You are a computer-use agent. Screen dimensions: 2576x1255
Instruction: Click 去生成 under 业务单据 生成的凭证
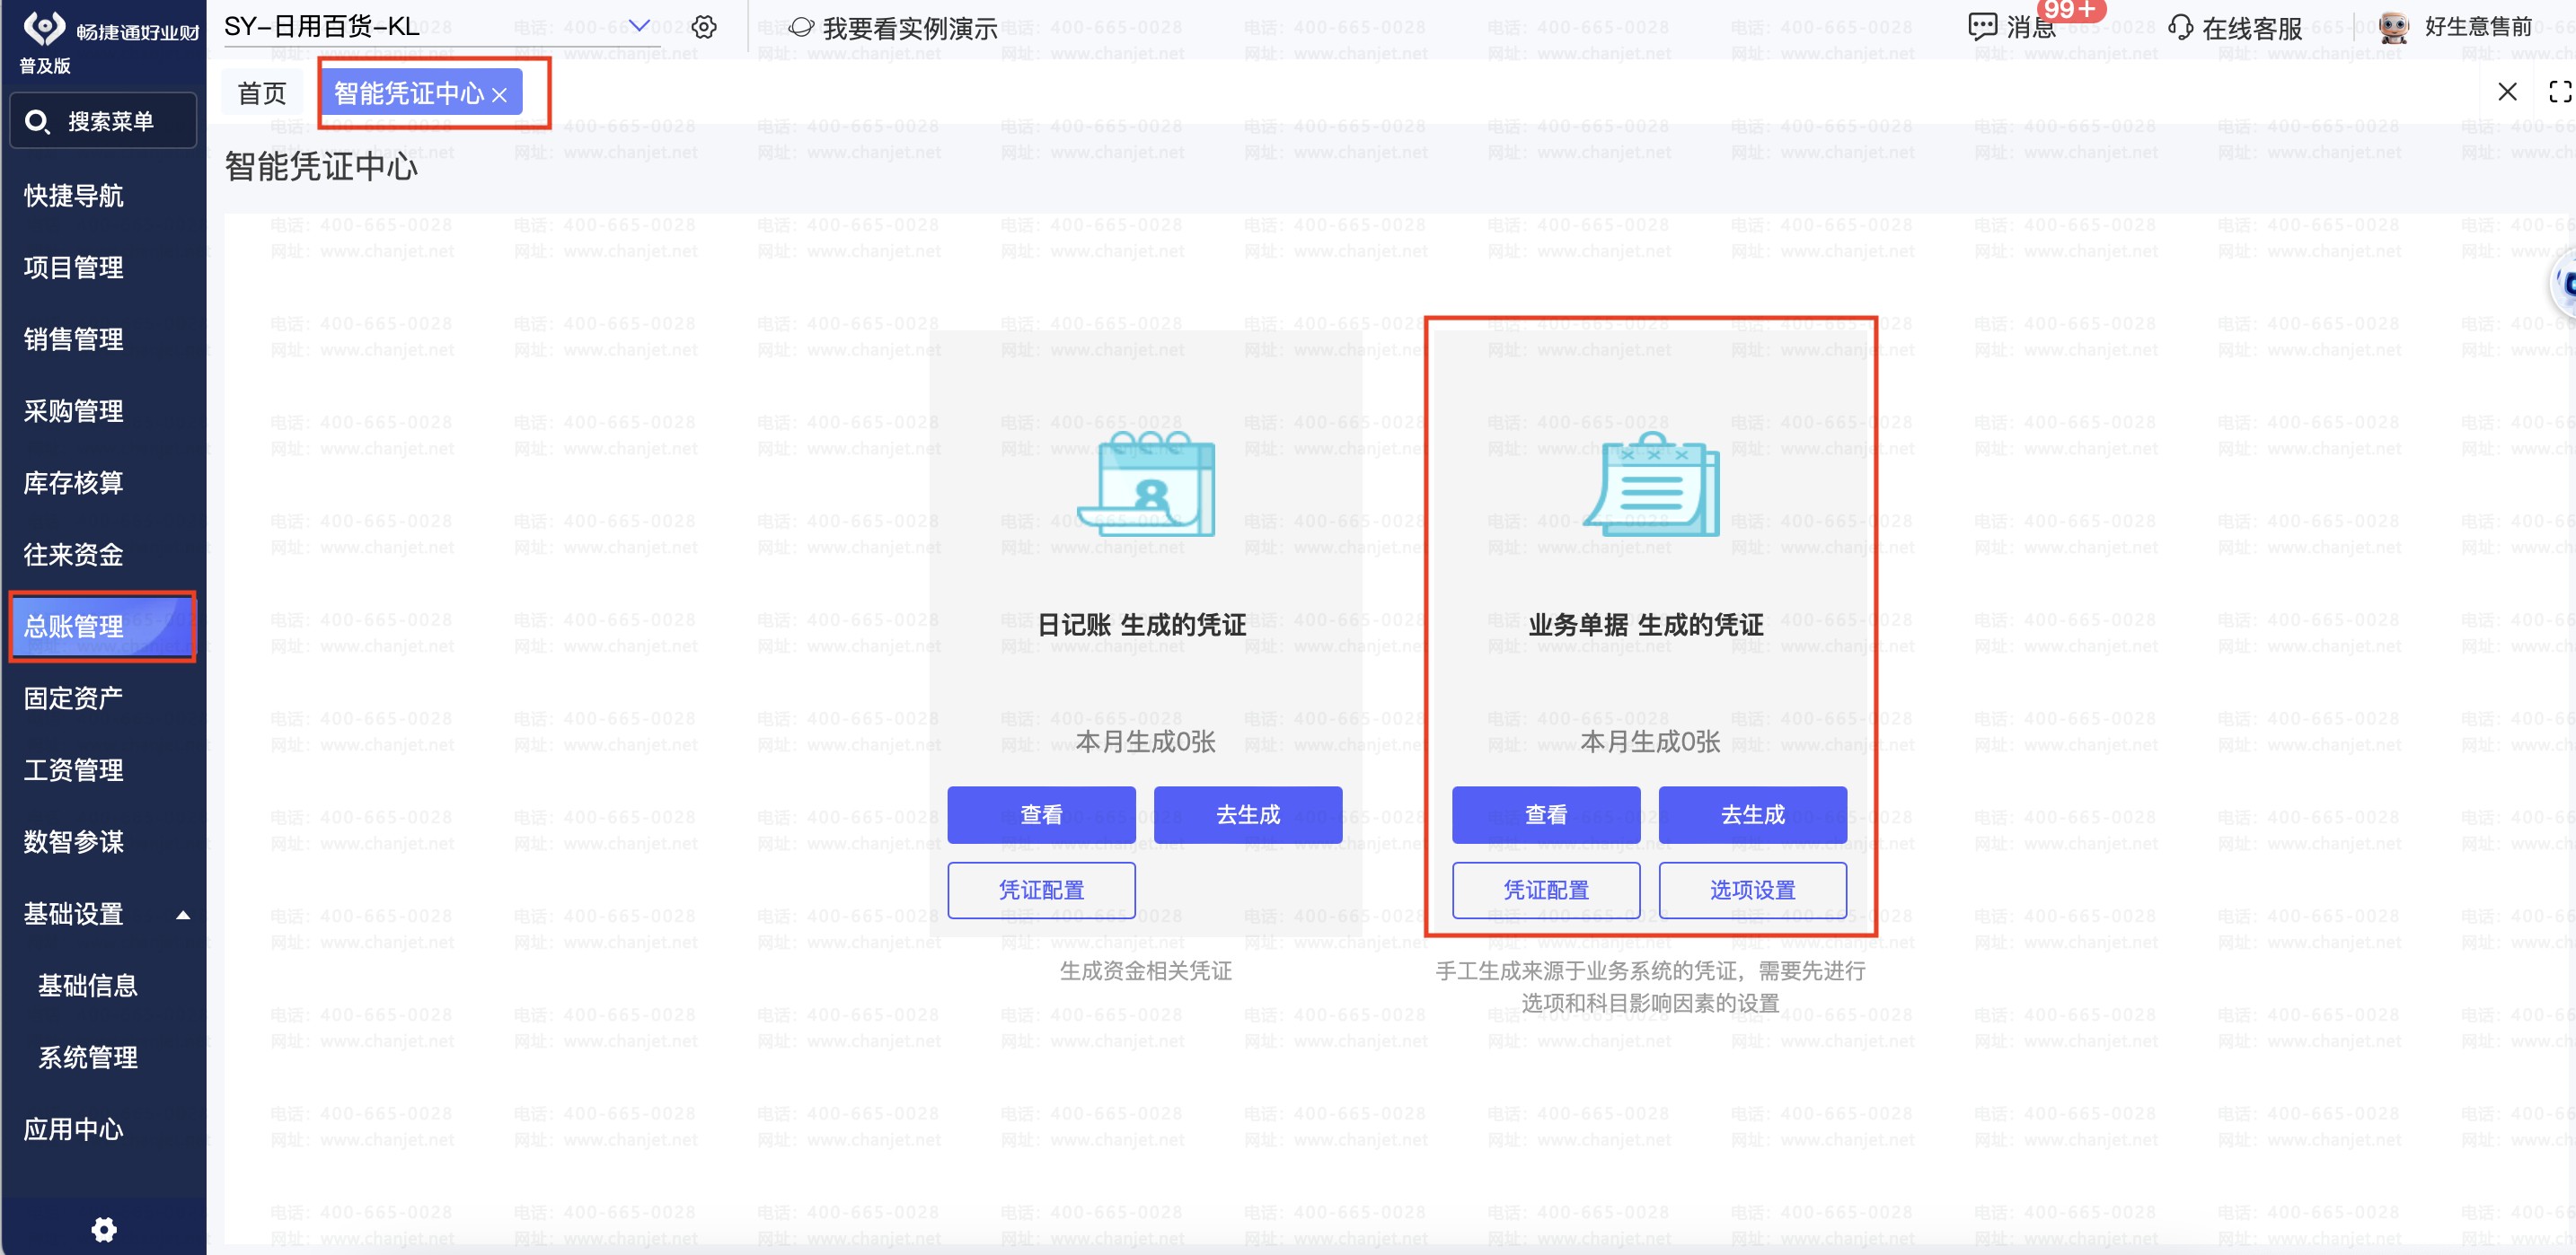click(x=1753, y=814)
